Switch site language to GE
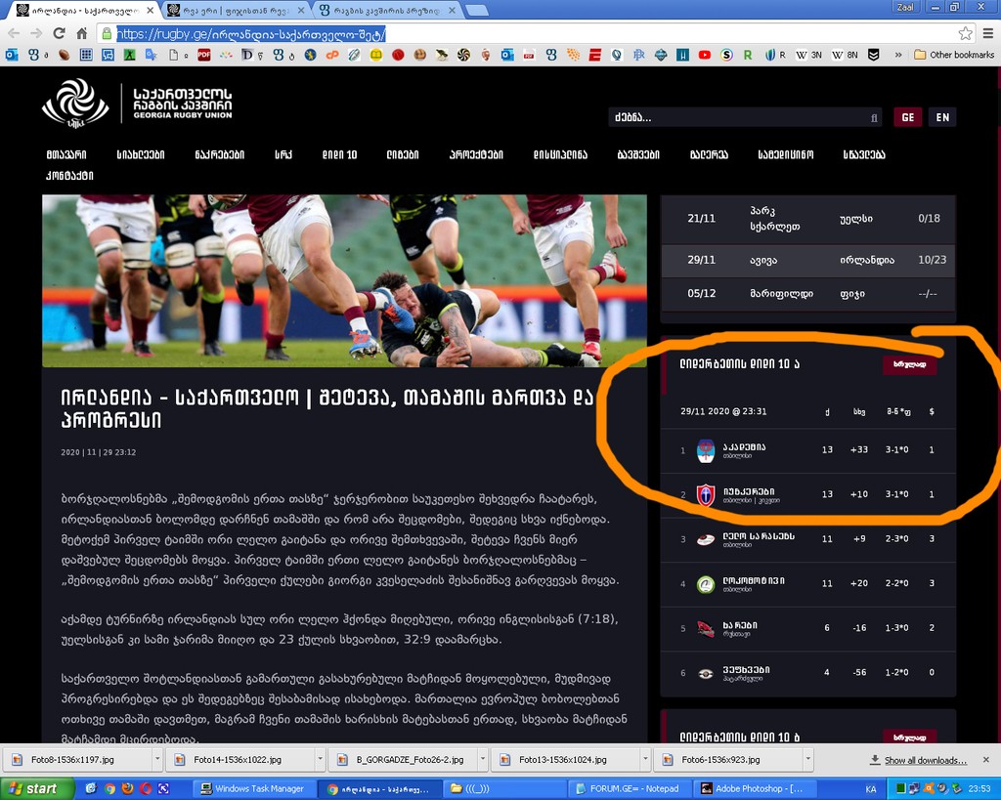 click(908, 117)
